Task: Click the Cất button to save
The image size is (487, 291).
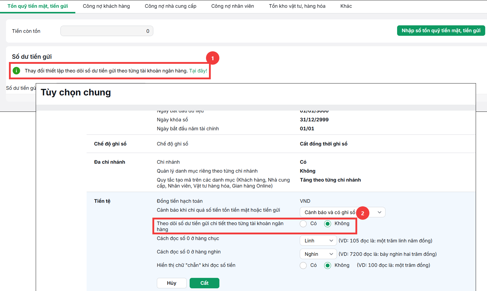Action: 205,283
